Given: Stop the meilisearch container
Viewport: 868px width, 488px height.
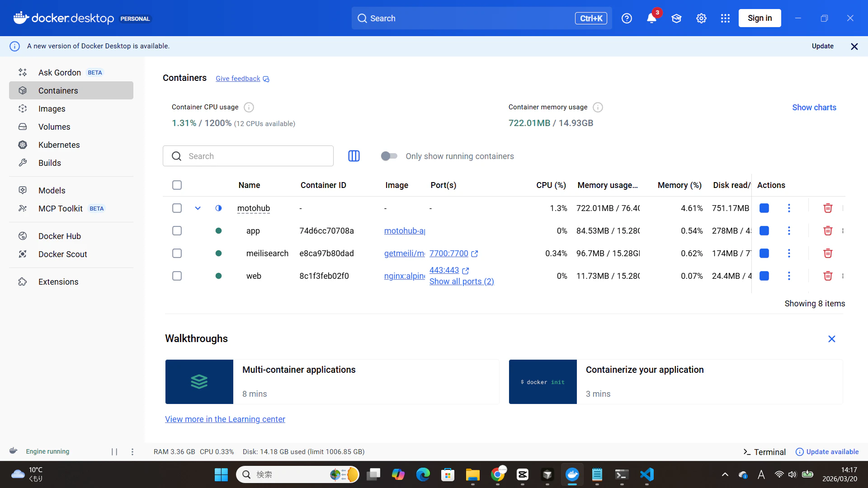Looking at the screenshot, I should 764,253.
